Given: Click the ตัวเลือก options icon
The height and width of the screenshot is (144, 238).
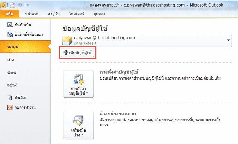Looking at the screenshot, I should tap(10, 98).
